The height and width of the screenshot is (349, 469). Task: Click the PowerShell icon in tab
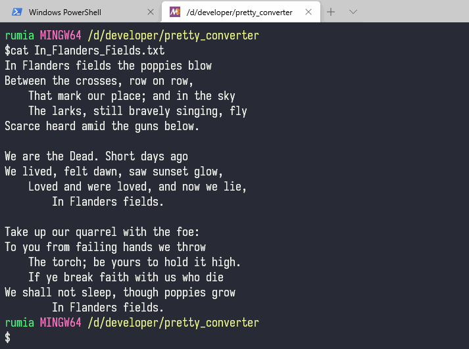16,12
